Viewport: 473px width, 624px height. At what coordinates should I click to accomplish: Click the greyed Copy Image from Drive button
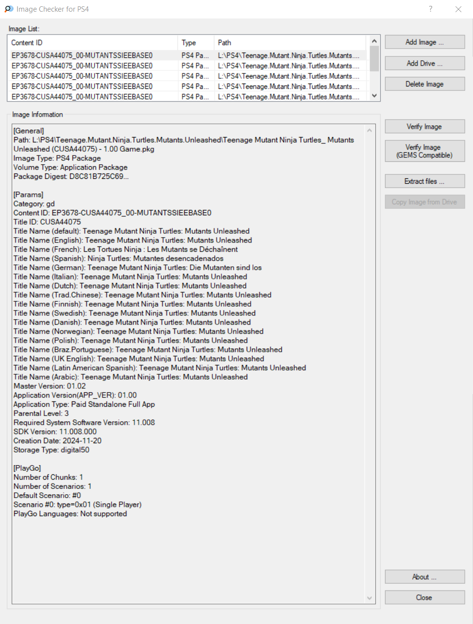point(425,202)
